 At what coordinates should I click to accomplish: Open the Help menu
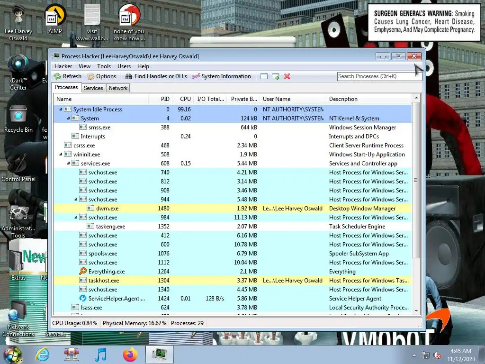[x=143, y=66]
